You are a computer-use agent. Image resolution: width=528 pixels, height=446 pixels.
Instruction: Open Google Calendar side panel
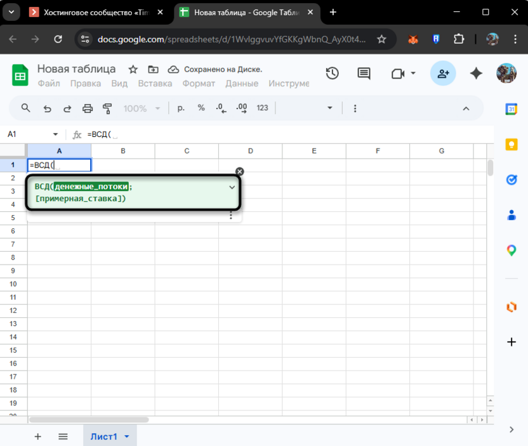pyautogui.click(x=511, y=109)
